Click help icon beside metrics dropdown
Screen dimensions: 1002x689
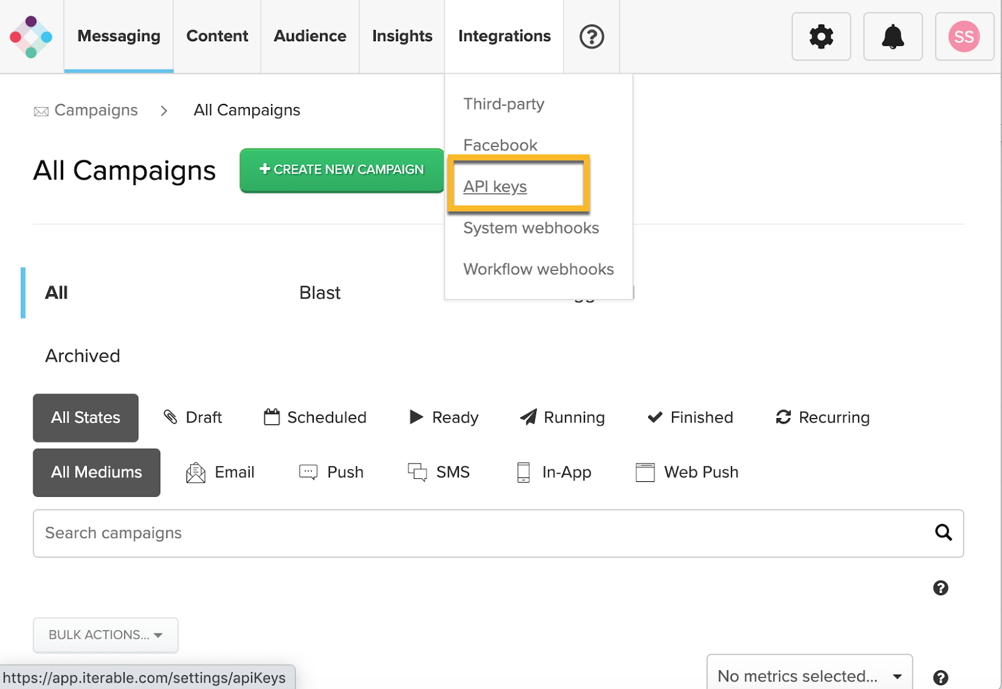940,678
